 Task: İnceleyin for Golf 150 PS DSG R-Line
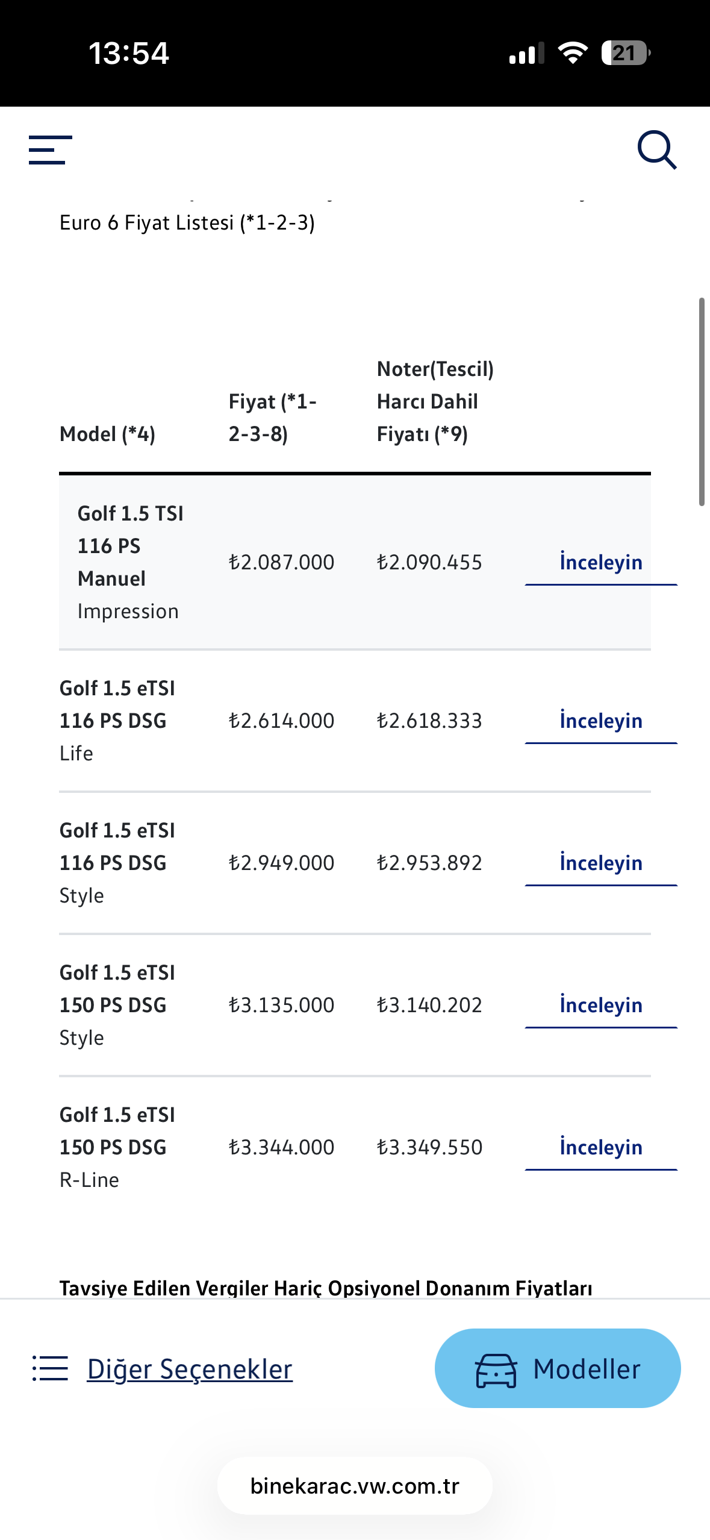tap(601, 1148)
